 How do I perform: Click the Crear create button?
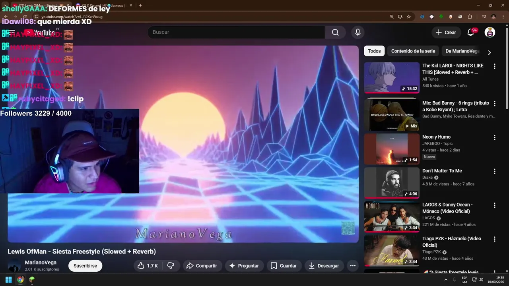tap(446, 33)
